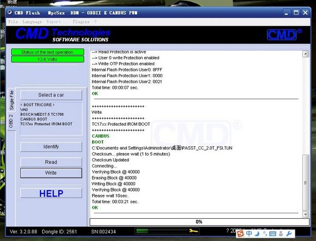Click the app icon in title bar

10,13
